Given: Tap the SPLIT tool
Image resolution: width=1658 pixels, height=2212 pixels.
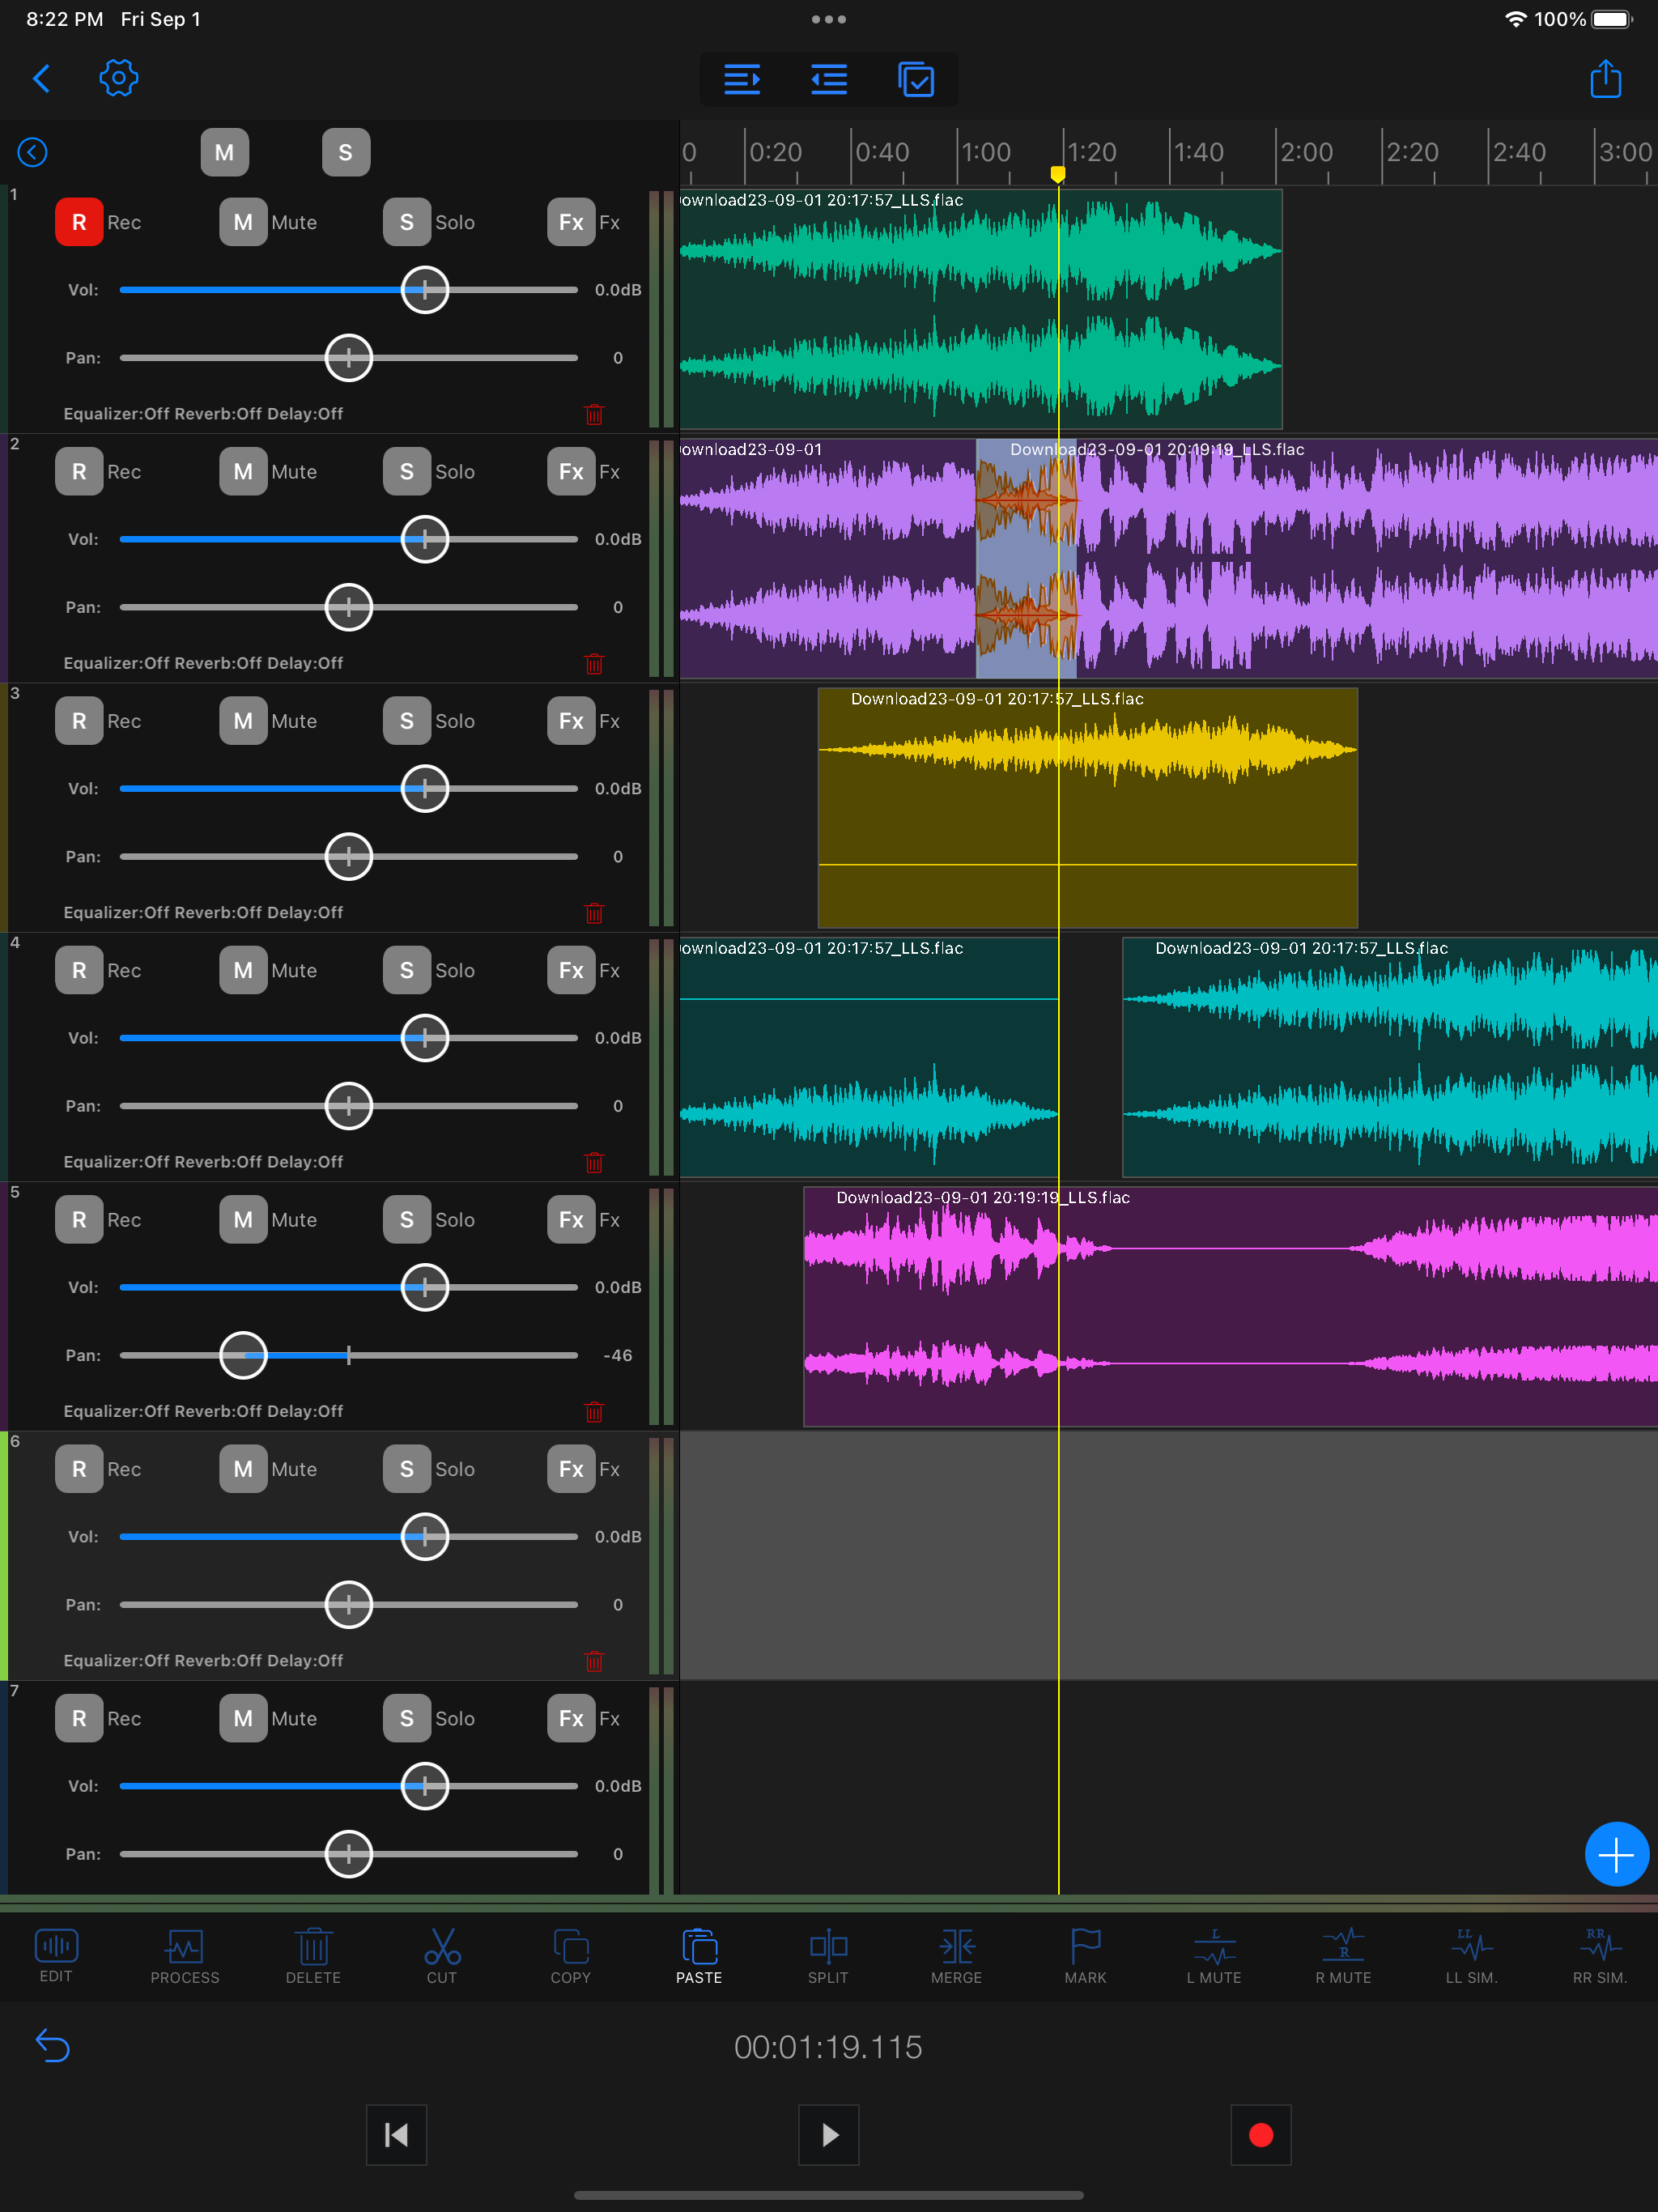Looking at the screenshot, I should 828,1956.
